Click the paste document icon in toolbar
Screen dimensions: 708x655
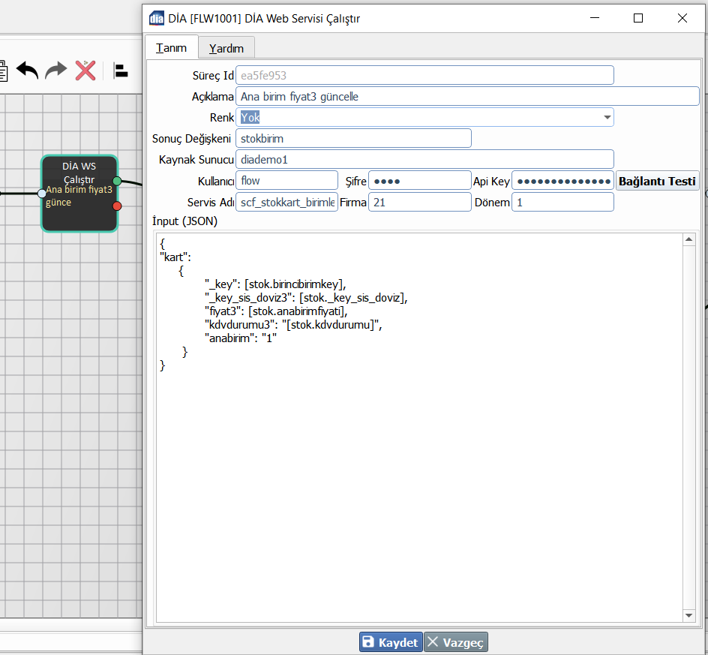click(x=3, y=71)
